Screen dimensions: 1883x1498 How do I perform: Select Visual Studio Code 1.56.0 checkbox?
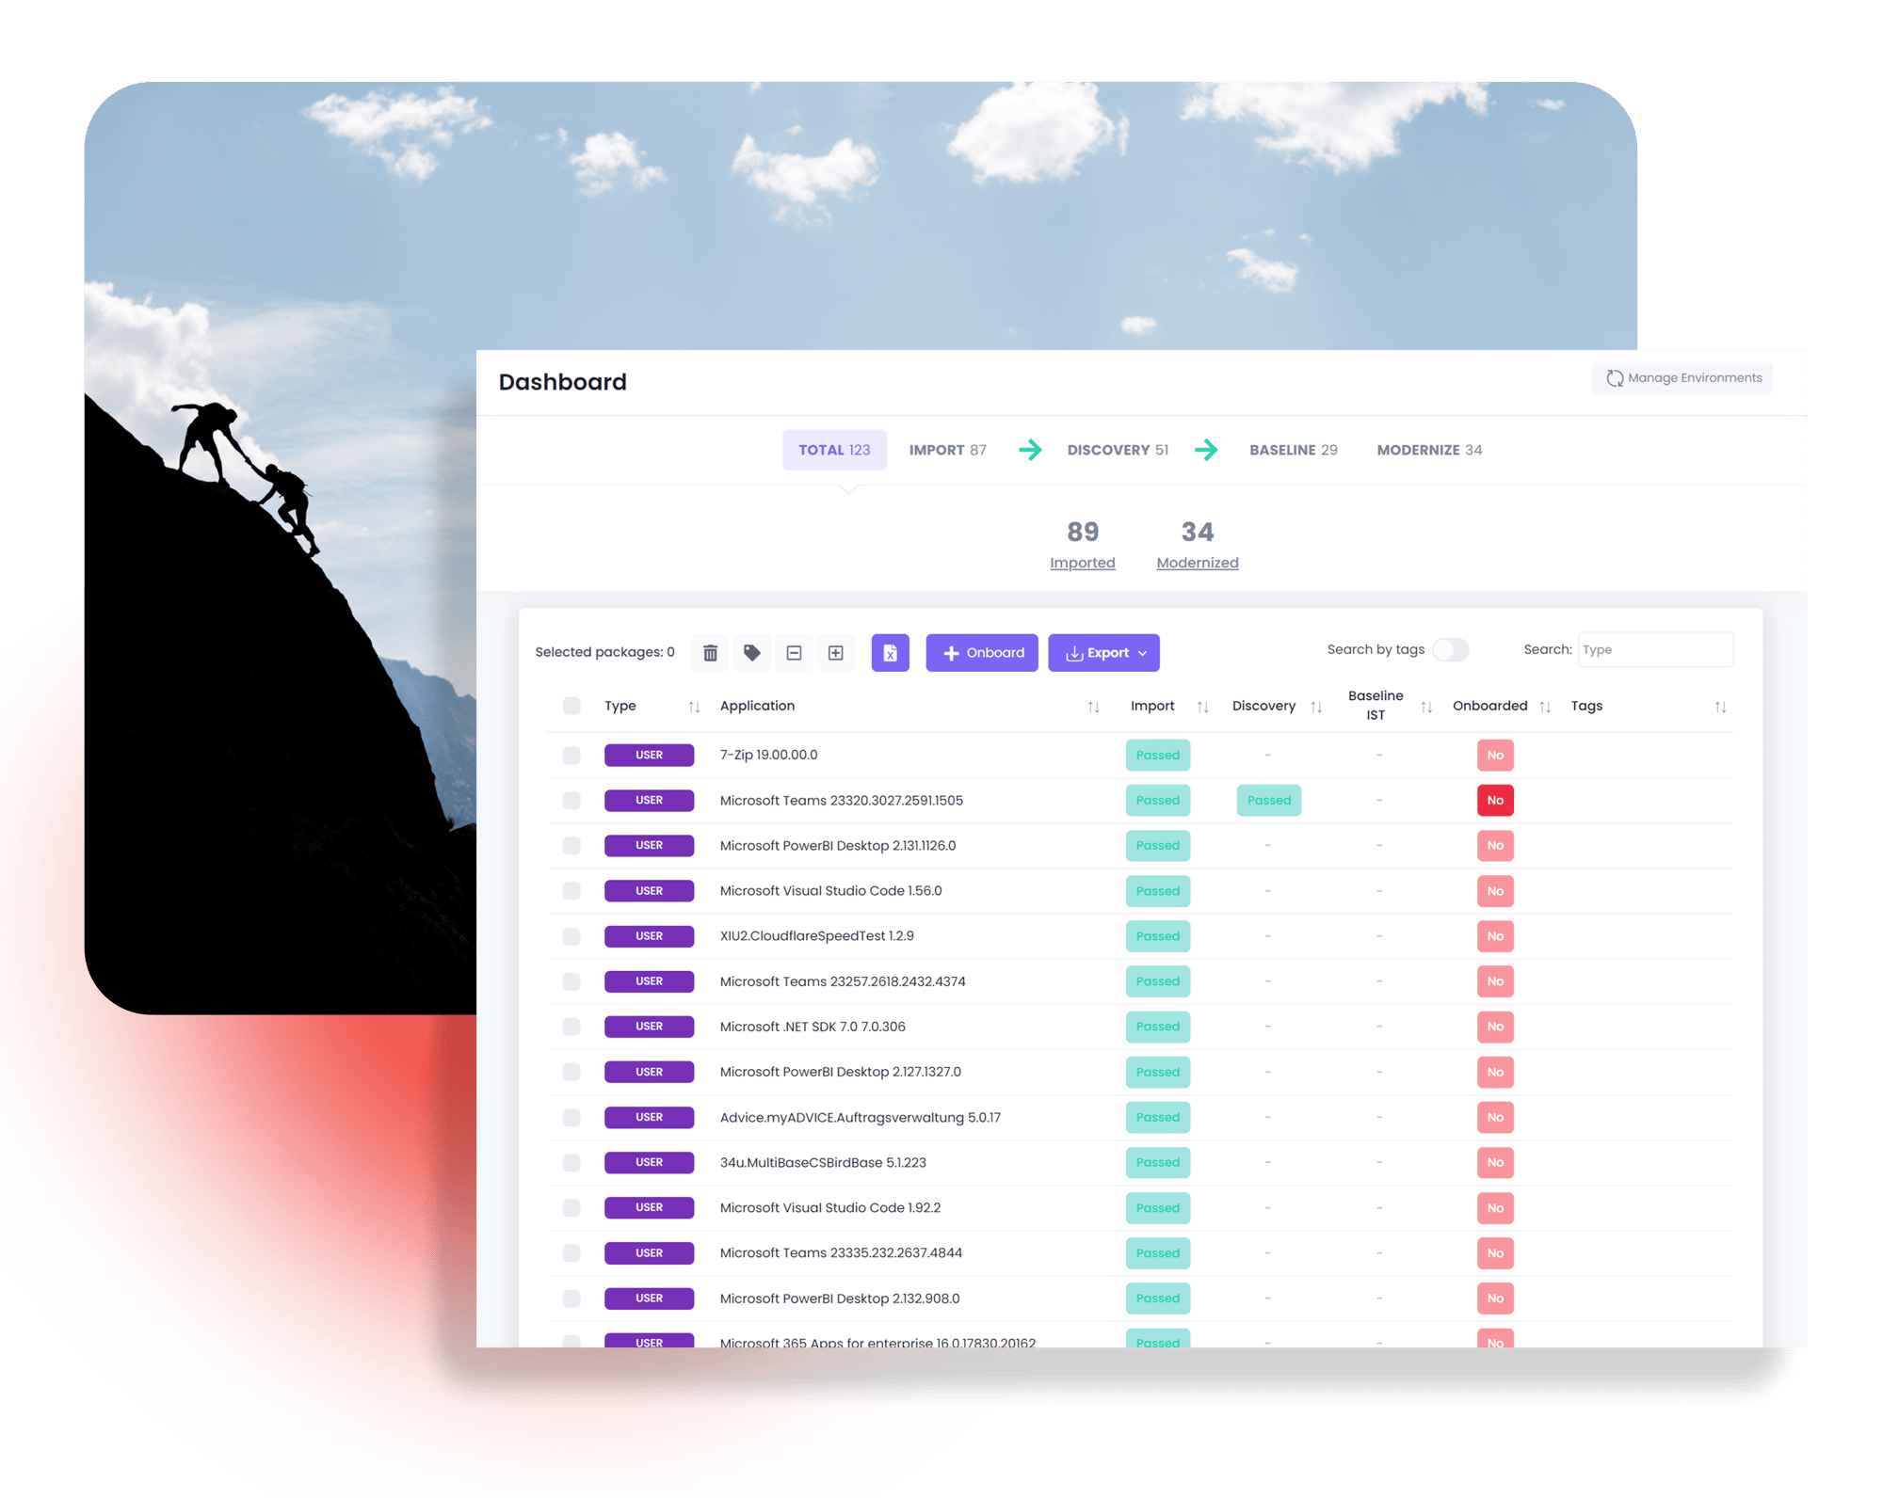(571, 890)
